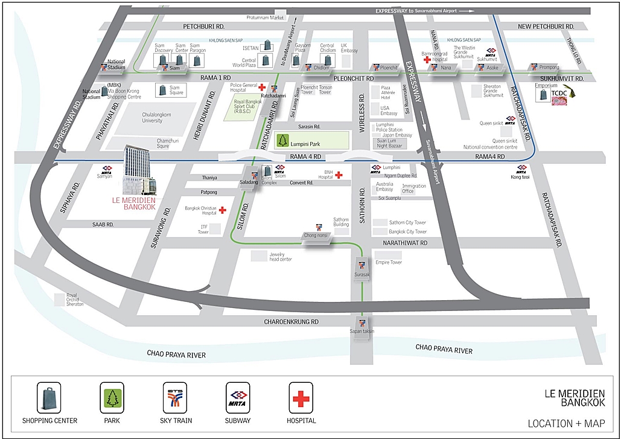Click the Hospital red cross legend icon
The width and height of the screenshot is (621, 439).
pyautogui.click(x=301, y=398)
